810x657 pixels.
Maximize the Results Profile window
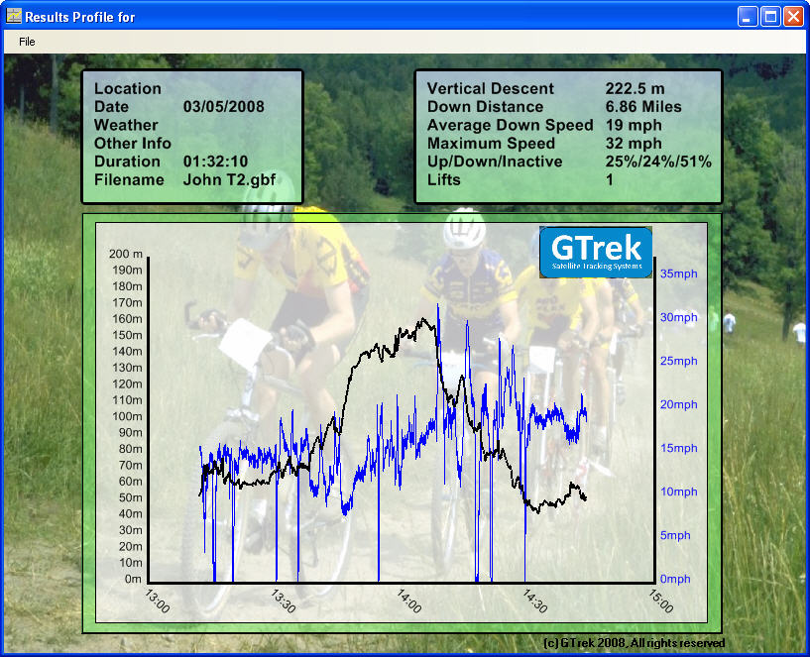pyautogui.click(x=770, y=17)
